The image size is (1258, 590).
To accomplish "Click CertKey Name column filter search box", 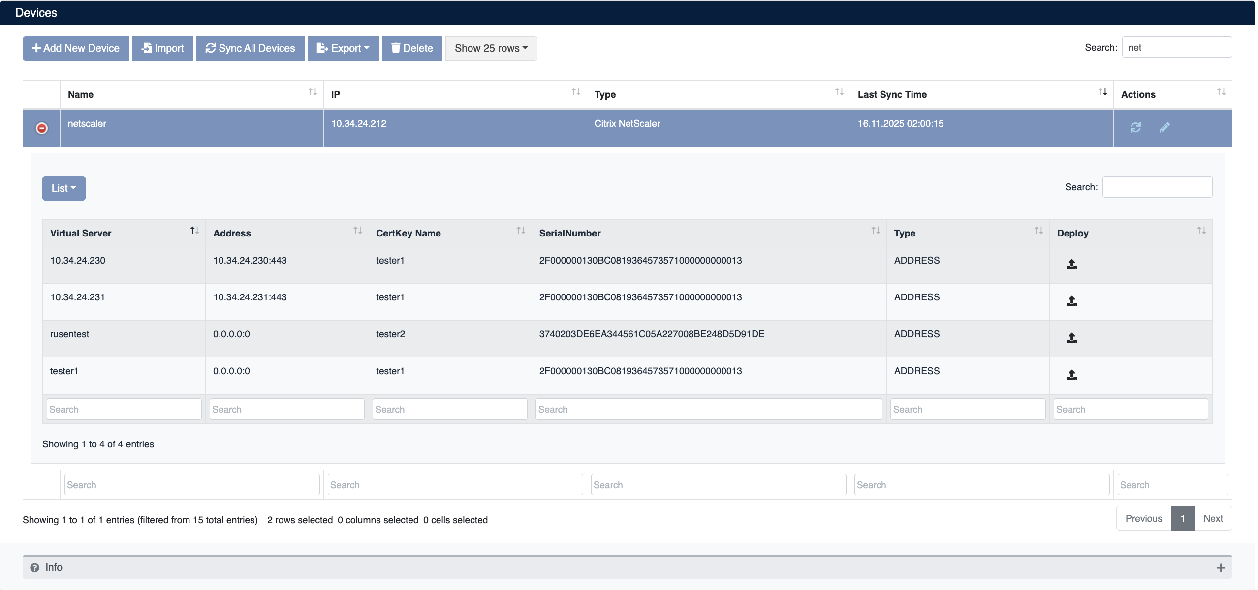I will [x=450, y=409].
